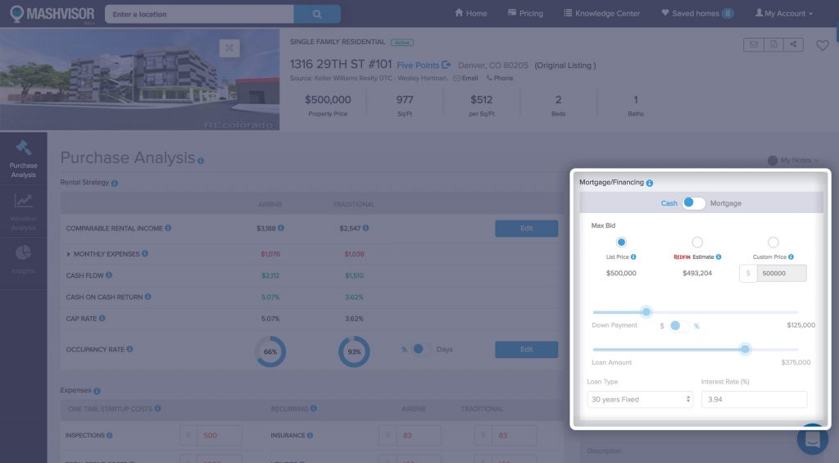Select the Custom Price radio button
839x463 pixels.
773,242
